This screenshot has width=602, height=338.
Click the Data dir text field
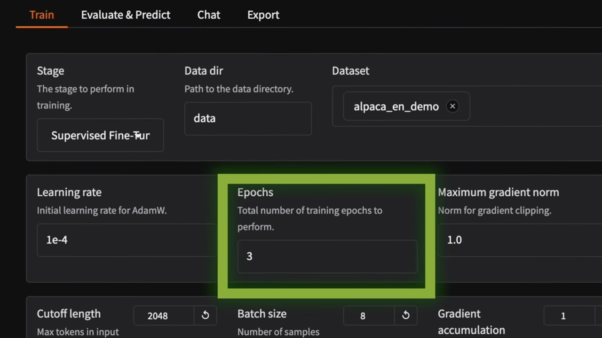pos(248,118)
